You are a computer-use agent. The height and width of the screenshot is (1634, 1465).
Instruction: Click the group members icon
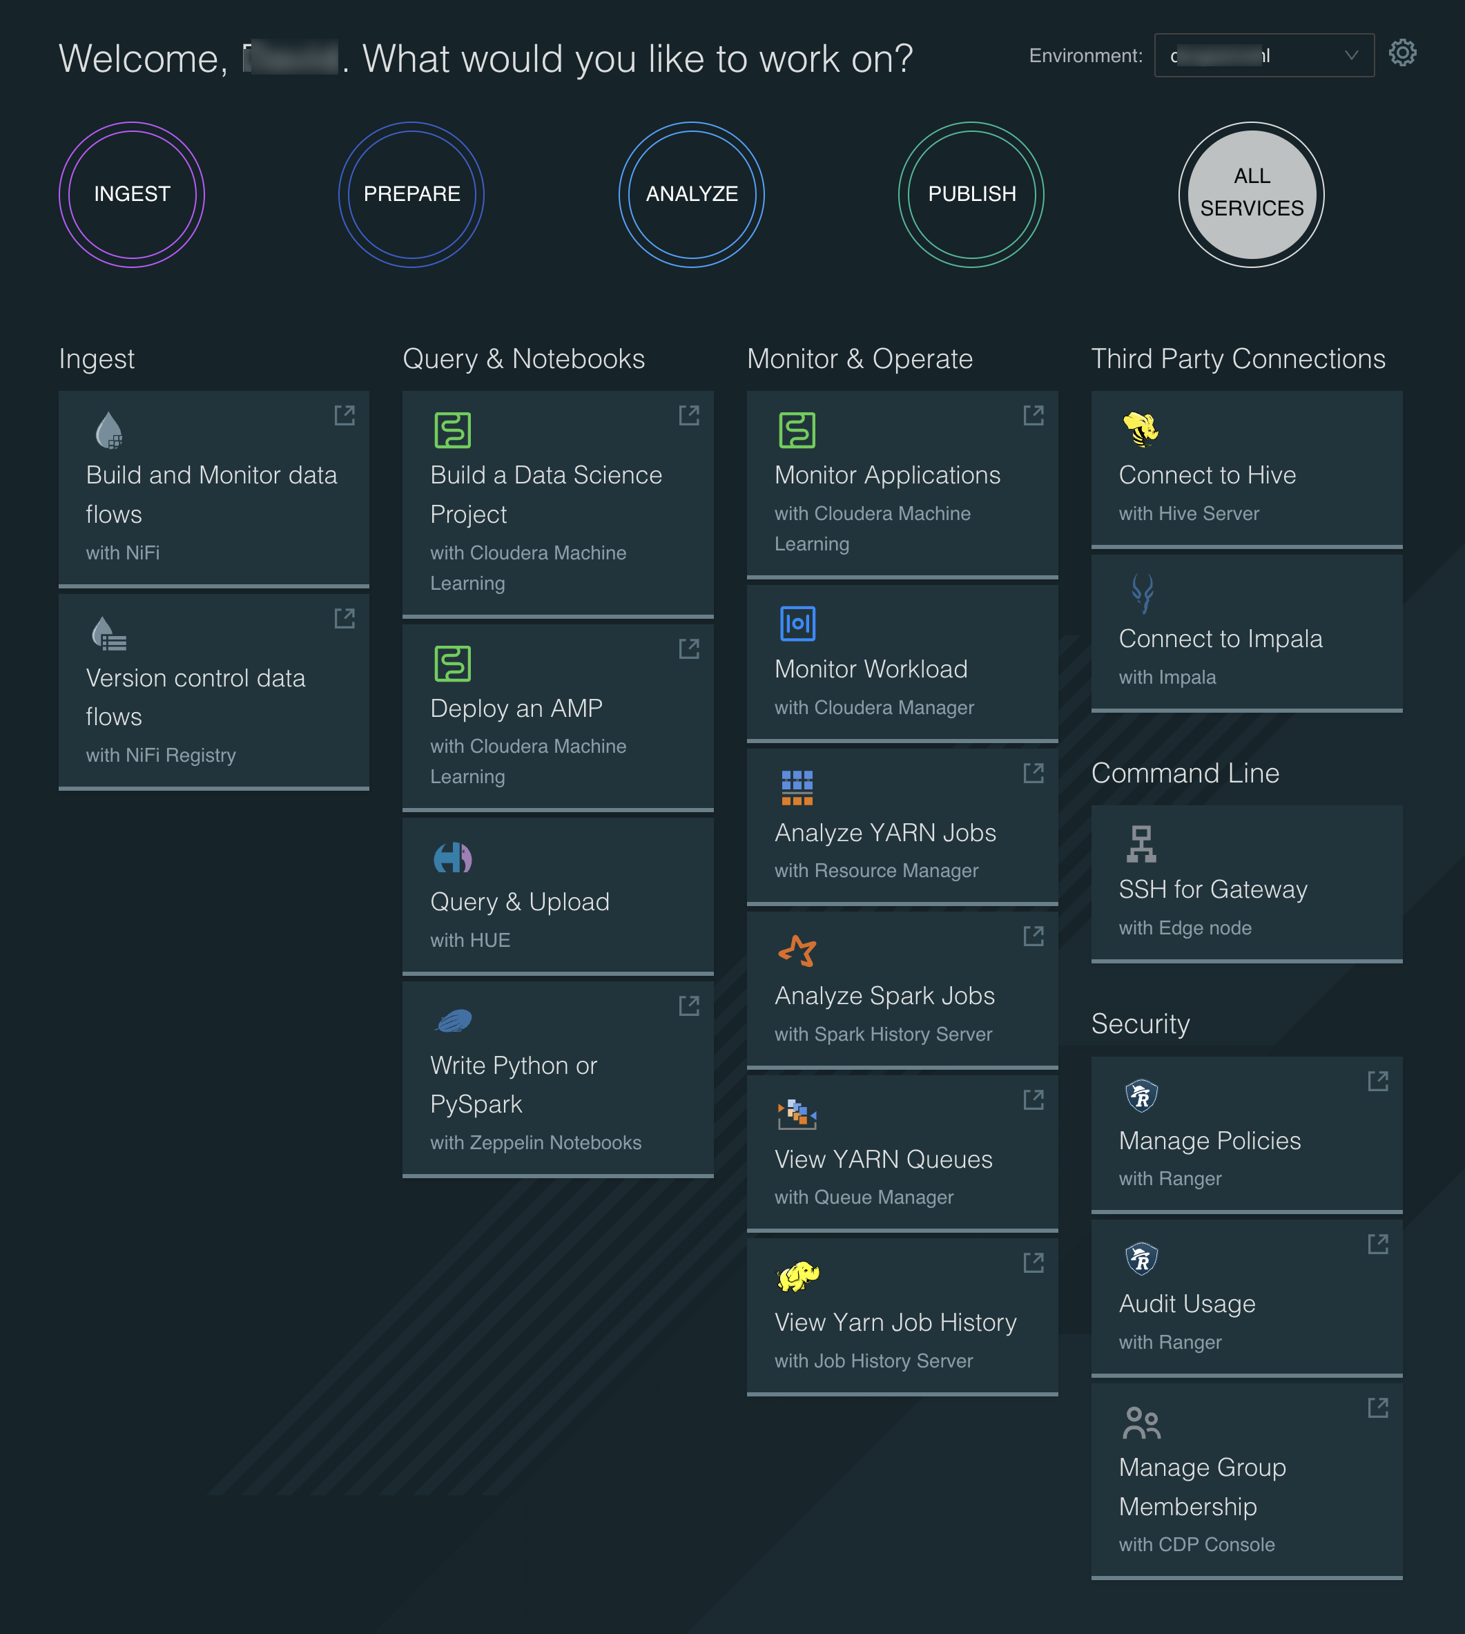click(x=1141, y=1423)
